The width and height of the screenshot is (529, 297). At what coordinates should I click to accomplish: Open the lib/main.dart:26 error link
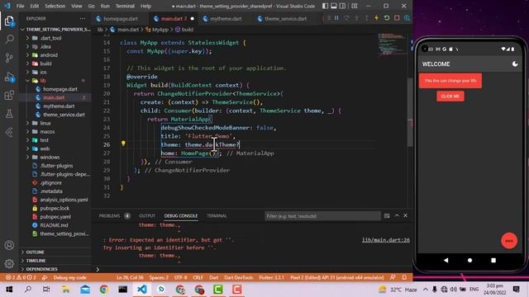pyautogui.click(x=386, y=240)
